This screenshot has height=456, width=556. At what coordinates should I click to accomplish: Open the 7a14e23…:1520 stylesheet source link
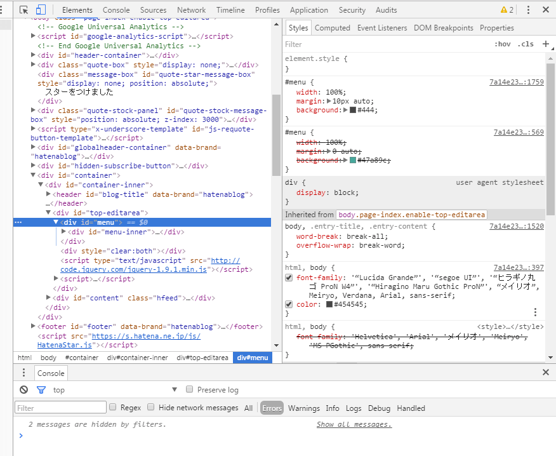click(x=517, y=226)
